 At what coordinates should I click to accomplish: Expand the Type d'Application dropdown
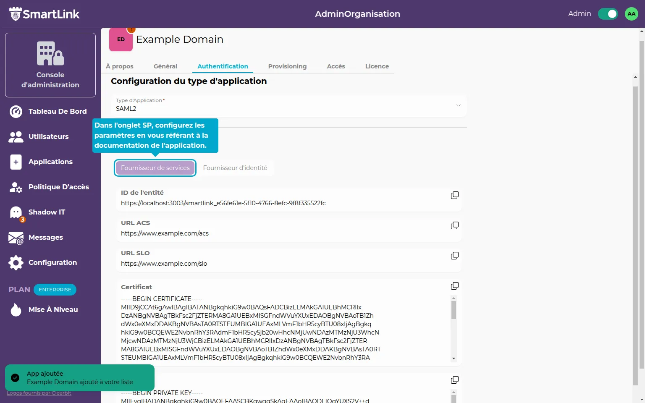coord(458,105)
